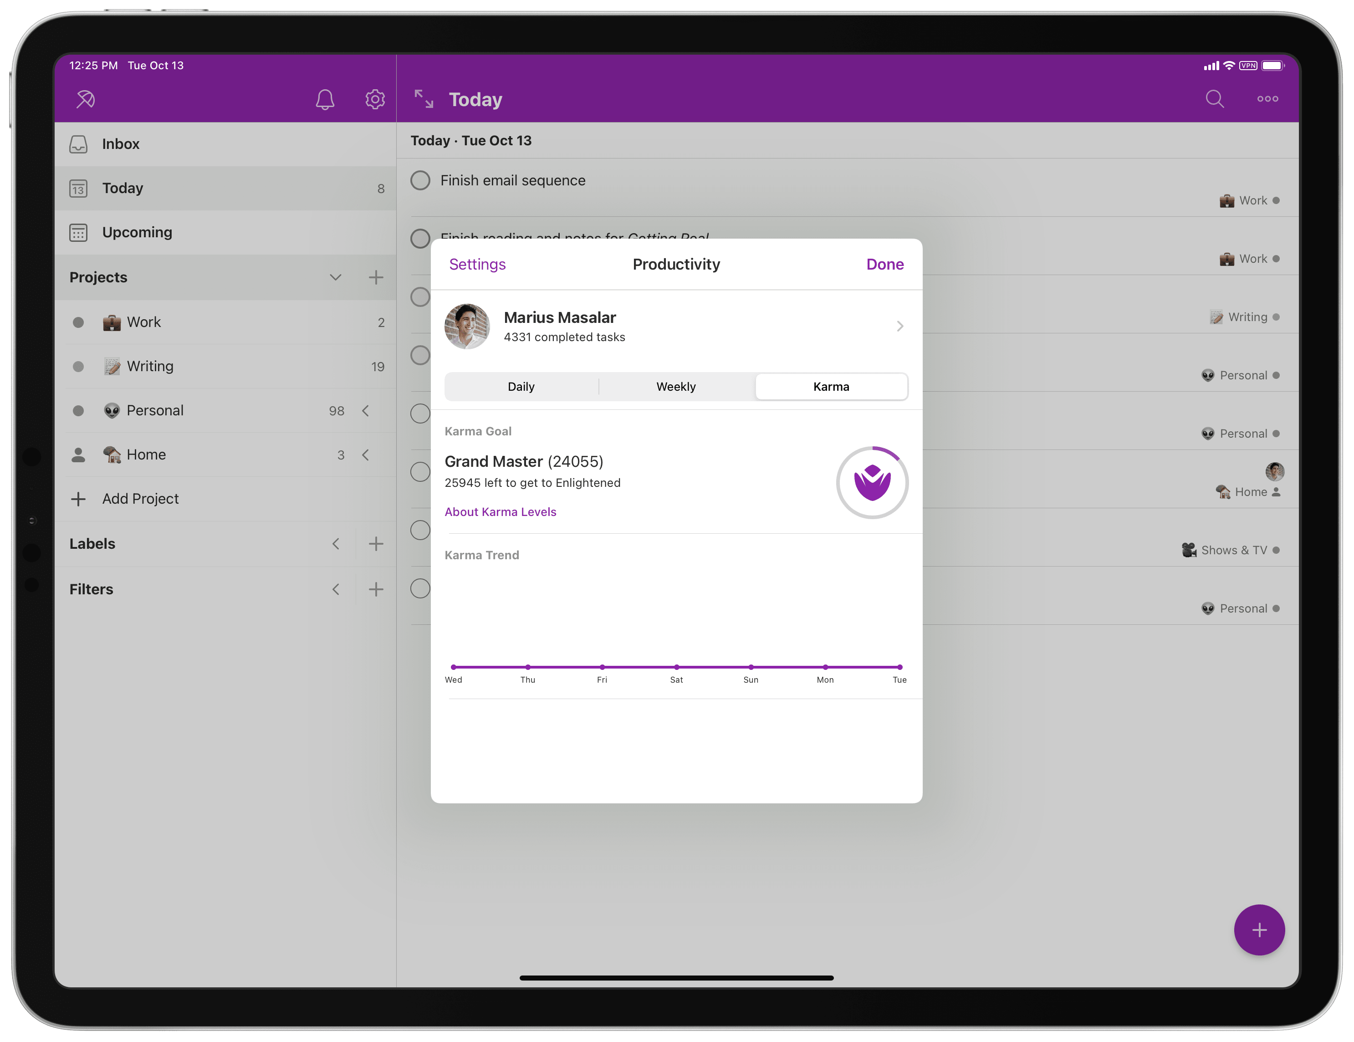
Task: Open the productivity karma umbrella icon
Action: tap(86, 99)
